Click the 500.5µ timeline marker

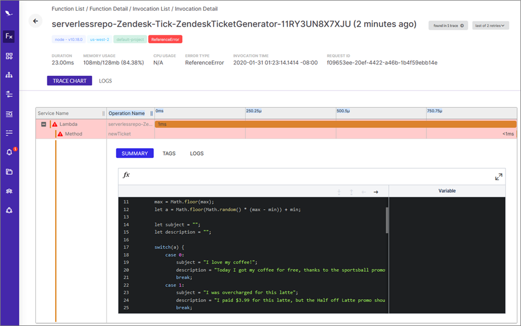(343, 111)
